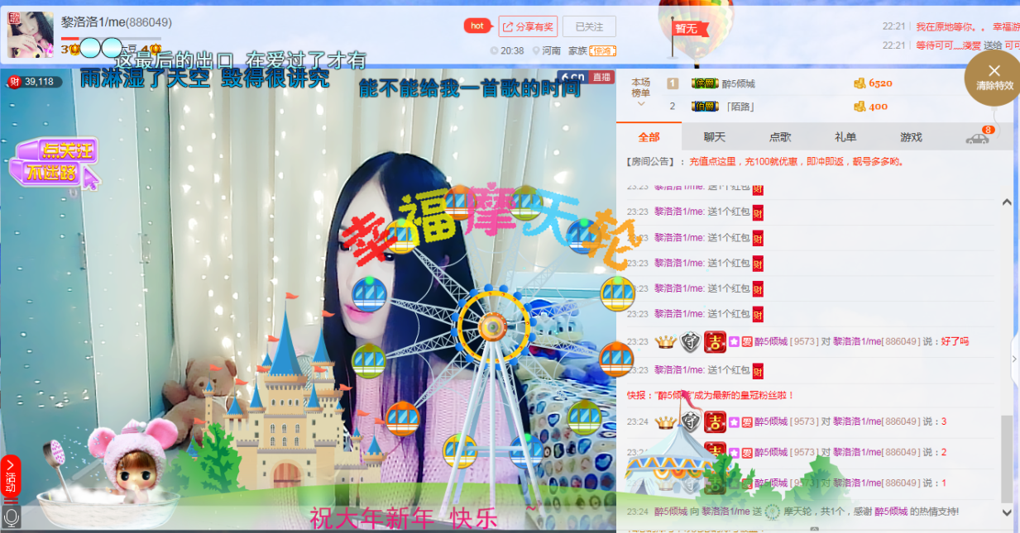The image size is (1020, 533).
Task: Click the 爱 badge in message saying 3
Action: click(x=747, y=421)
